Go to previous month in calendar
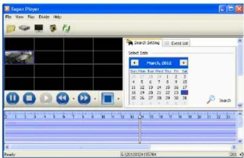The height and width of the screenshot is (158, 244). coord(135,63)
